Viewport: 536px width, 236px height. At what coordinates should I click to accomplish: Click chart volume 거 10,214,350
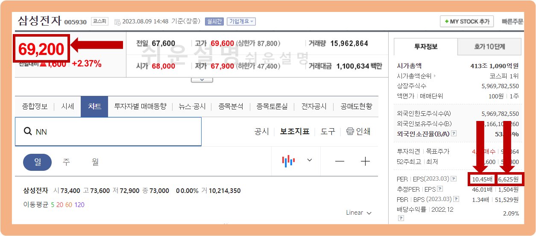pos(221,191)
